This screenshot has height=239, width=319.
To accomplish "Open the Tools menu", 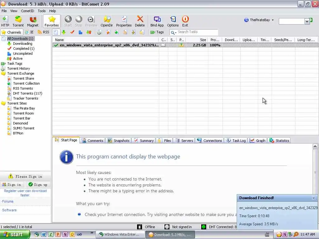I will click(41, 11).
